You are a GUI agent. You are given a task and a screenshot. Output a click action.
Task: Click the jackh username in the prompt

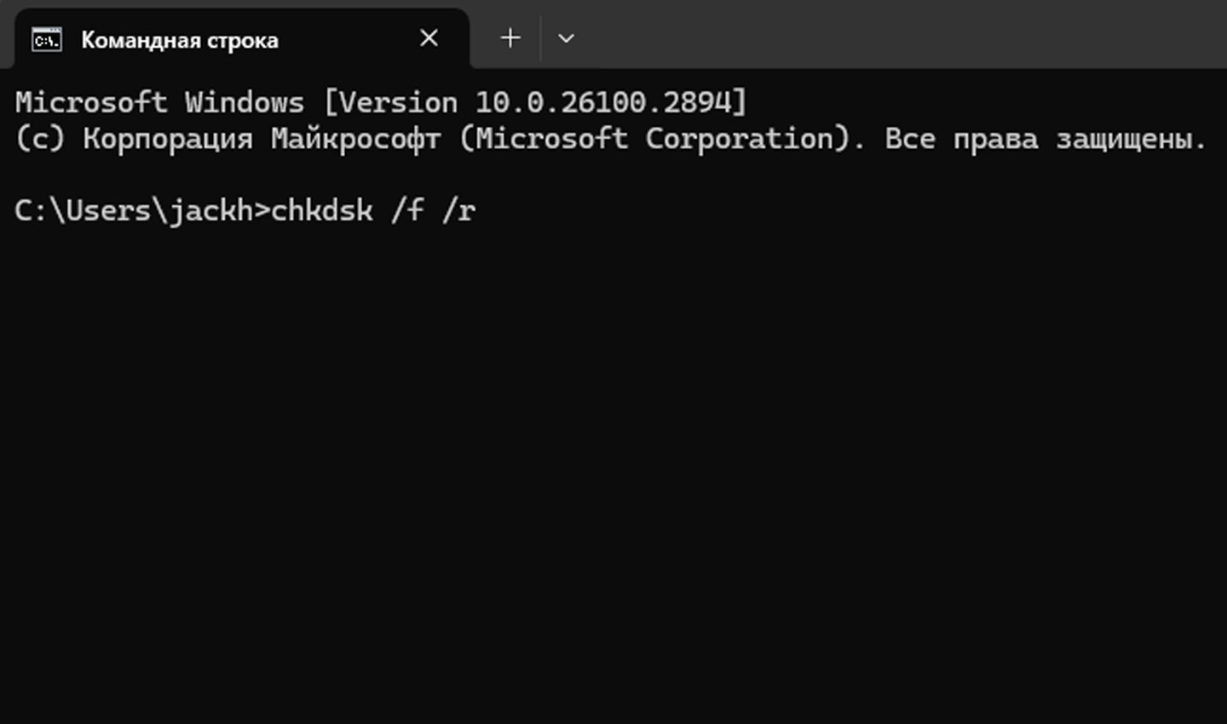(210, 210)
